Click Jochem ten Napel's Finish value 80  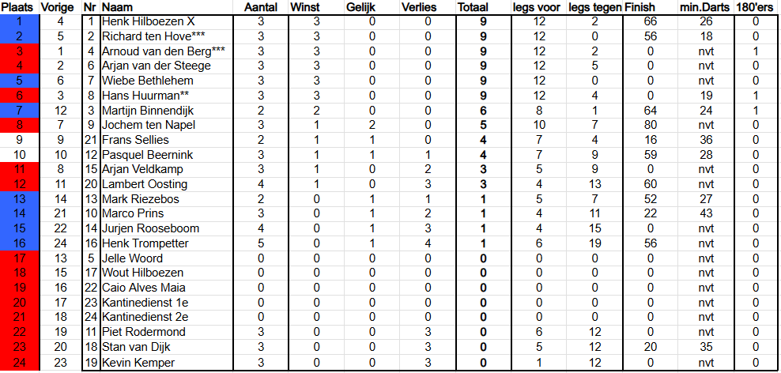click(x=650, y=126)
